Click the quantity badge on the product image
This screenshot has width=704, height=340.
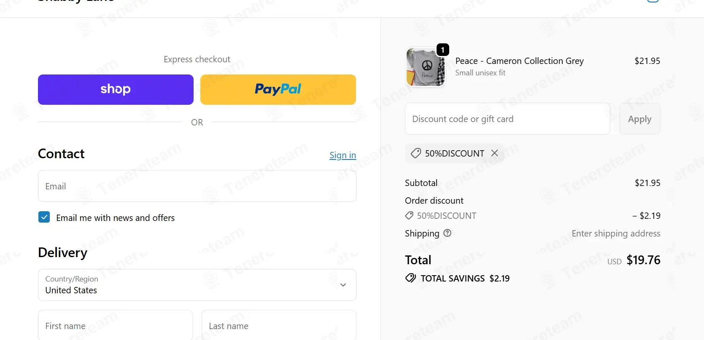point(442,50)
